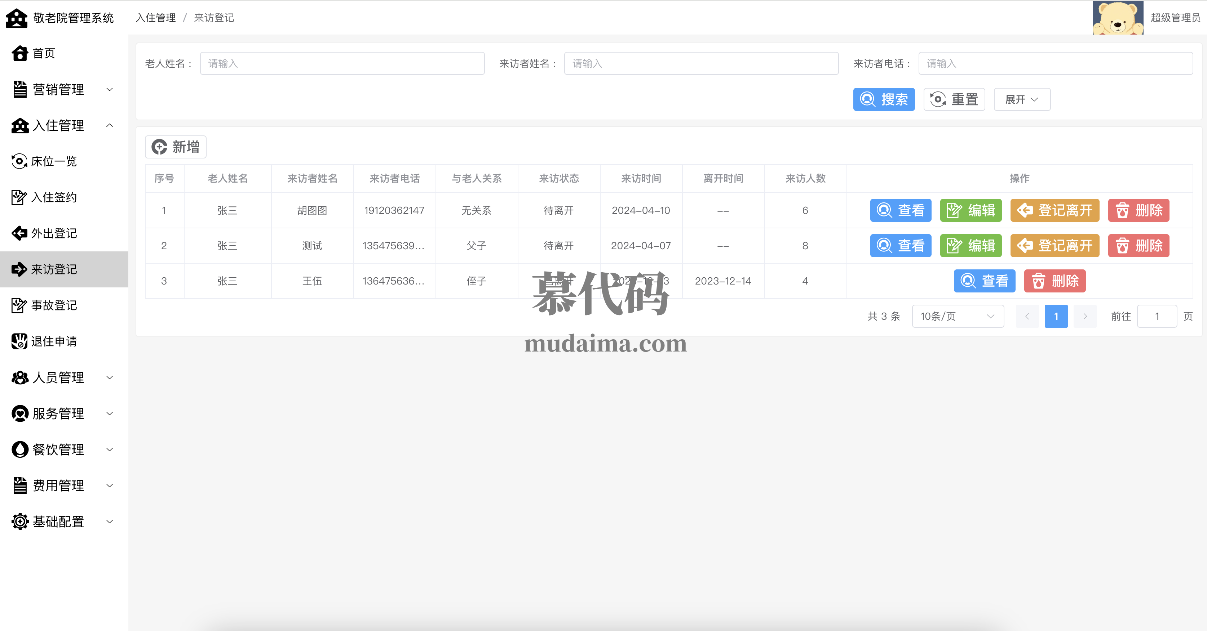Viewport: 1207px width, 631px height.
Task: Click 编辑 for visitor 测试
Action: coord(971,246)
